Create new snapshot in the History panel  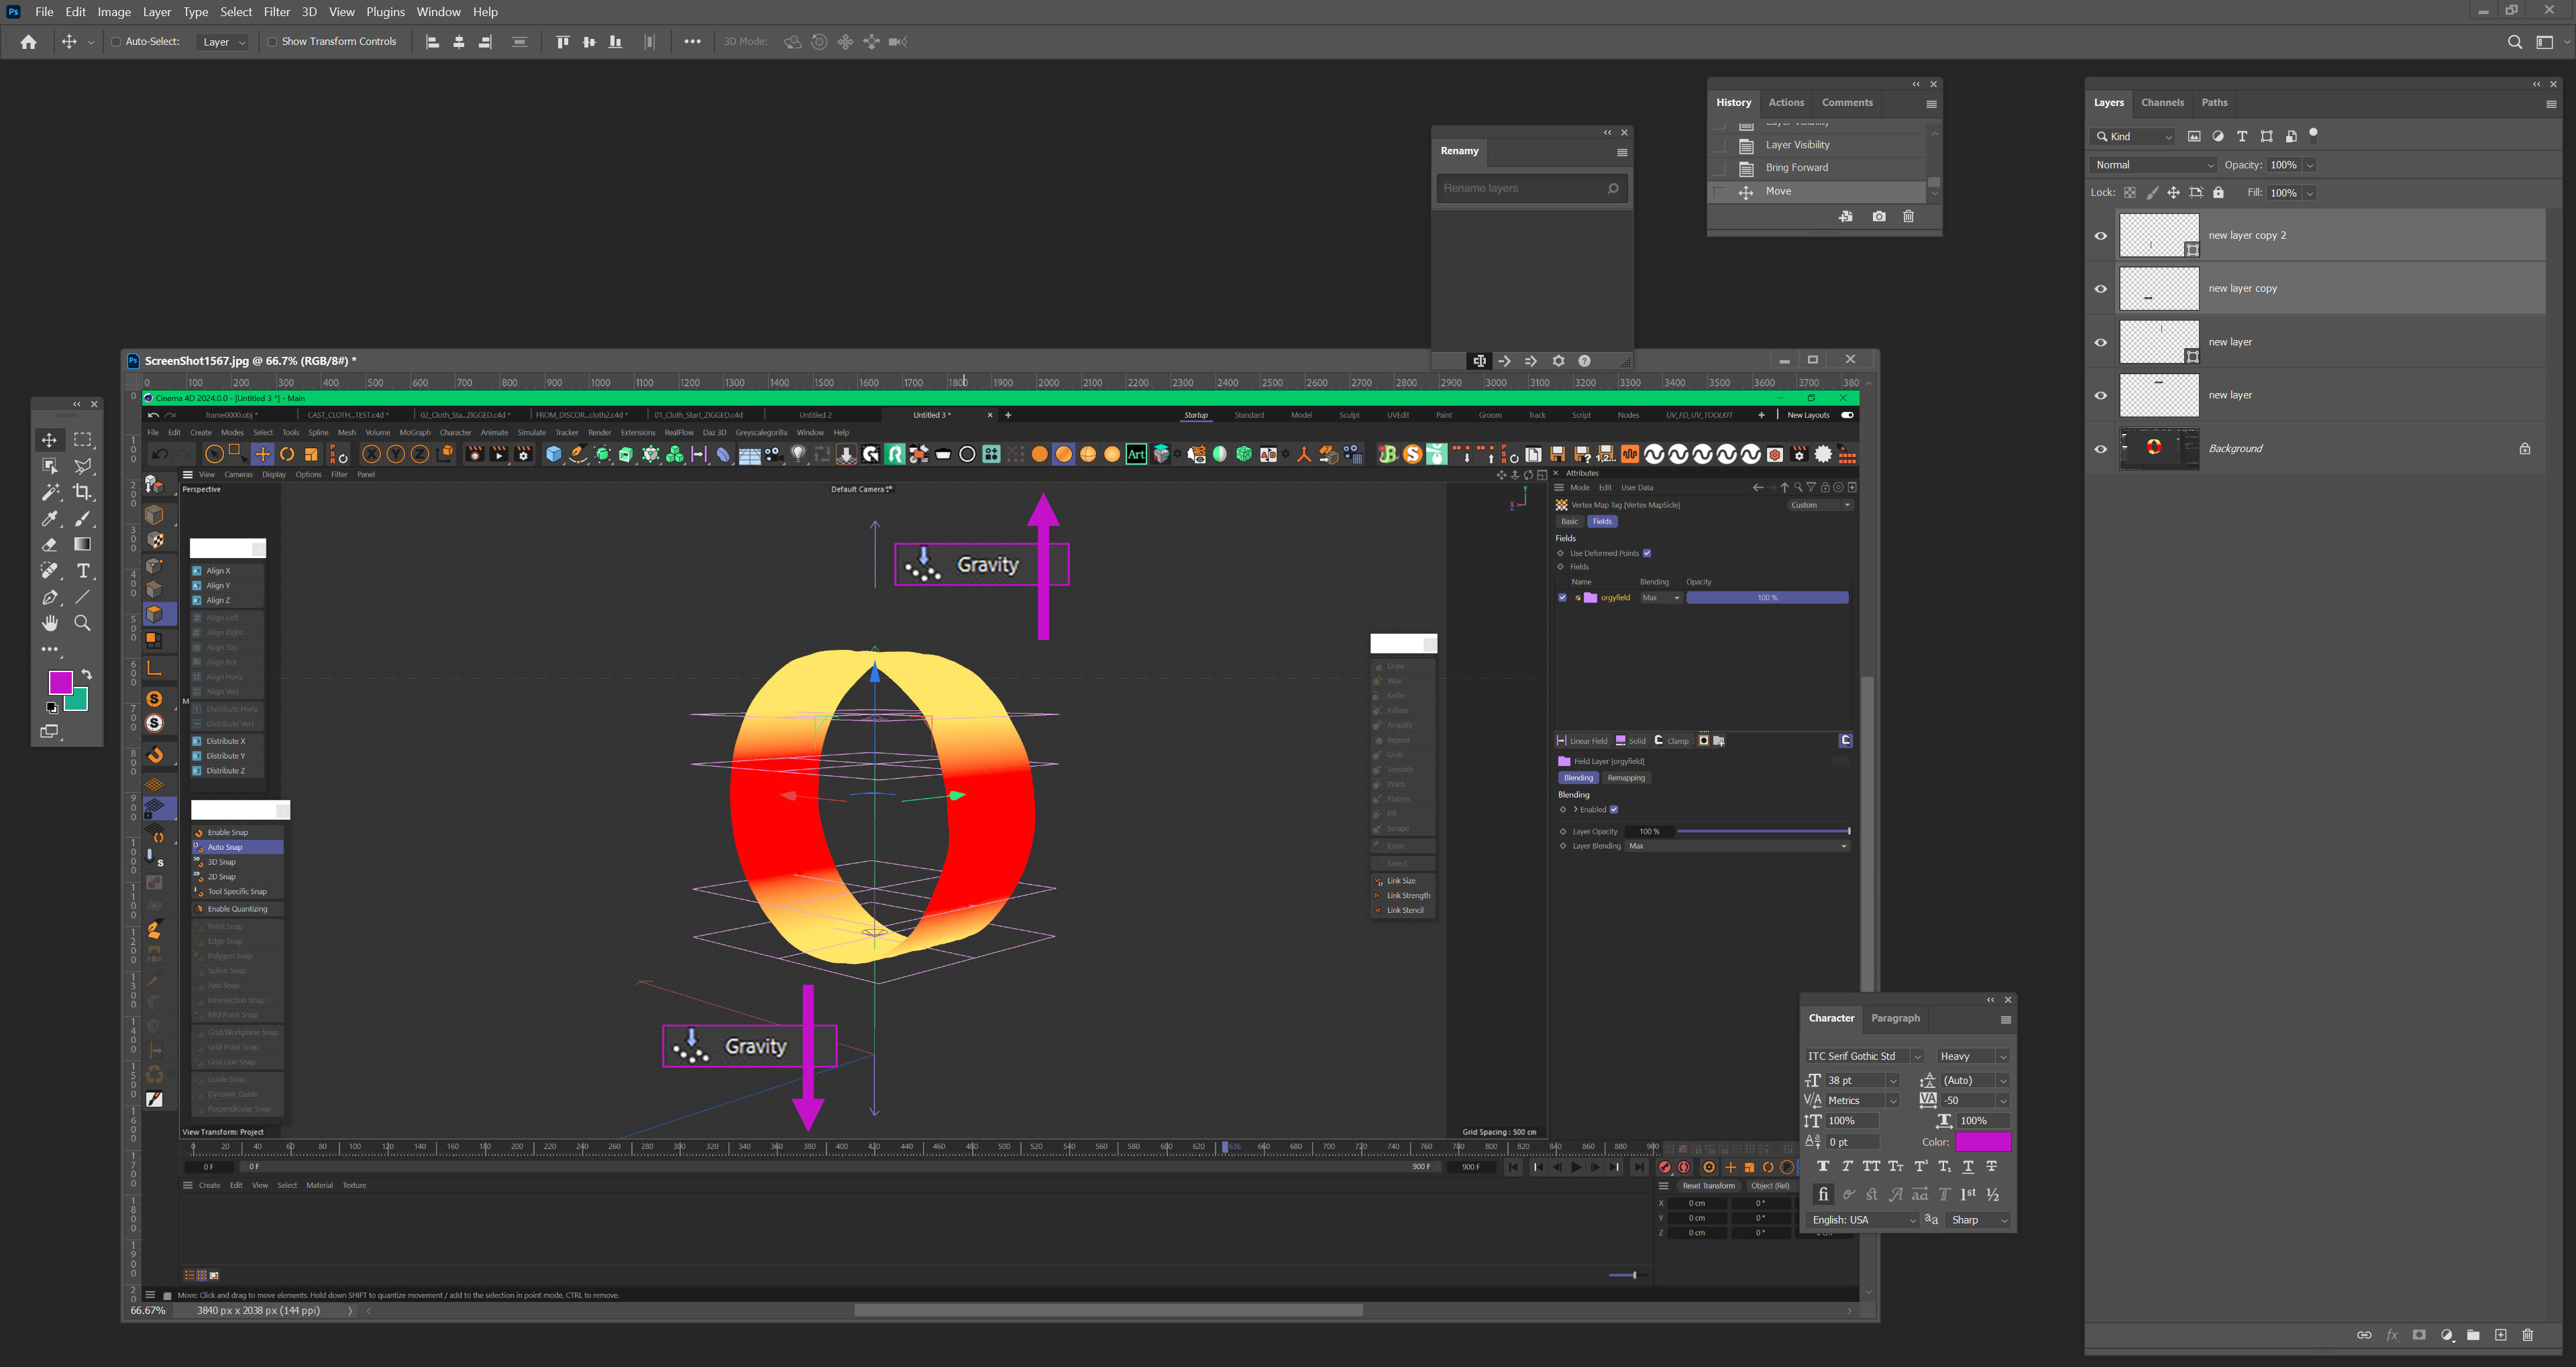[x=1879, y=216]
